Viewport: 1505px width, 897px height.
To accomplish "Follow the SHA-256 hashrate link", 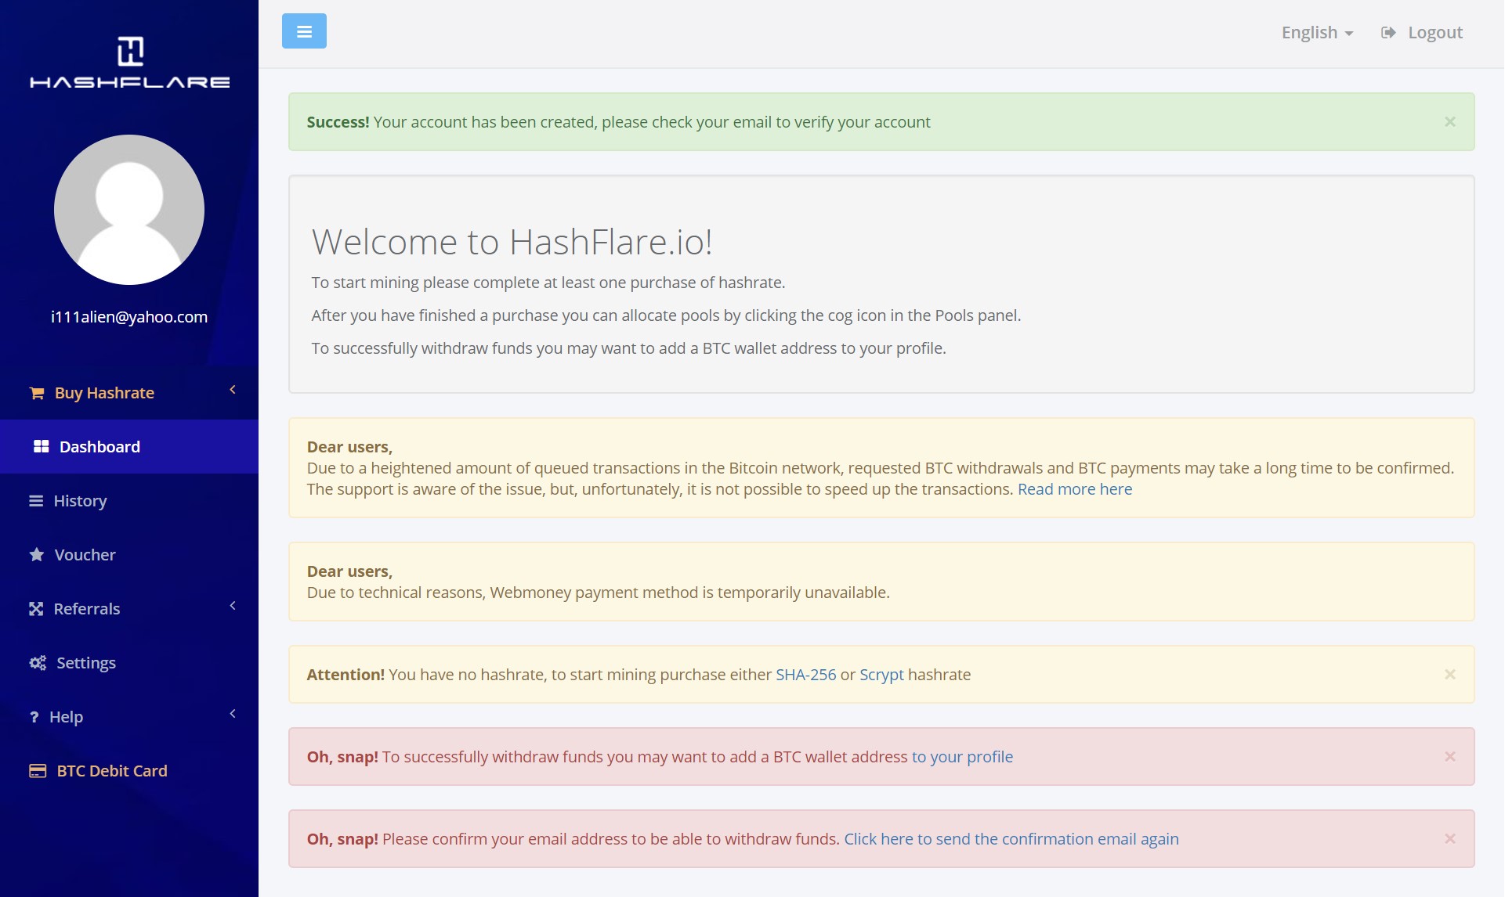I will (x=806, y=674).
